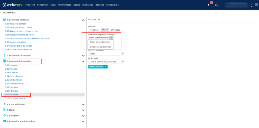The image size is (259, 128).
Task: Expand the Atividades section chevron
Action: 83,116
